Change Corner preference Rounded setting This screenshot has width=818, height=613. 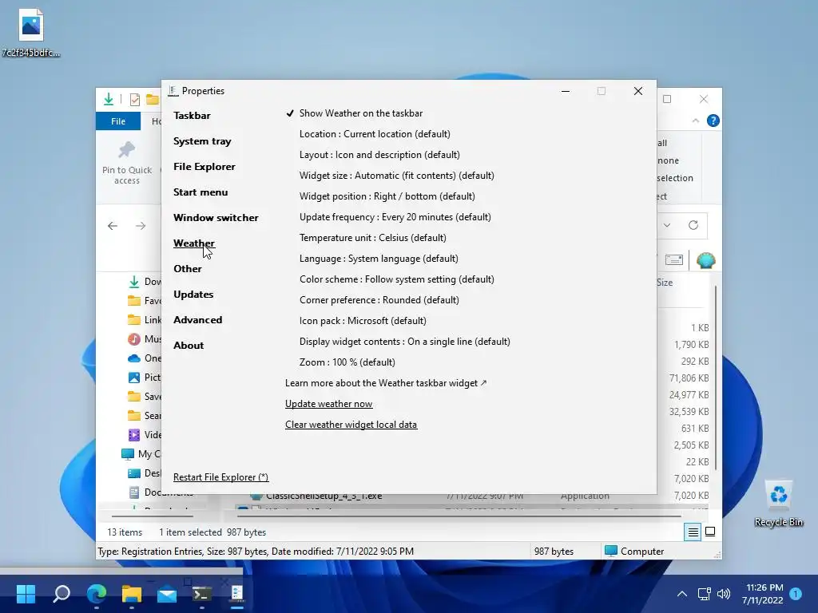pos(379,300)
